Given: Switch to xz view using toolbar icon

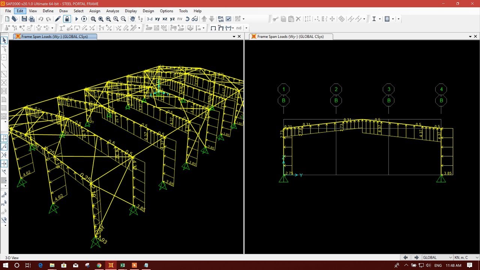Looking at the screenshot, I should coord(165,19).
